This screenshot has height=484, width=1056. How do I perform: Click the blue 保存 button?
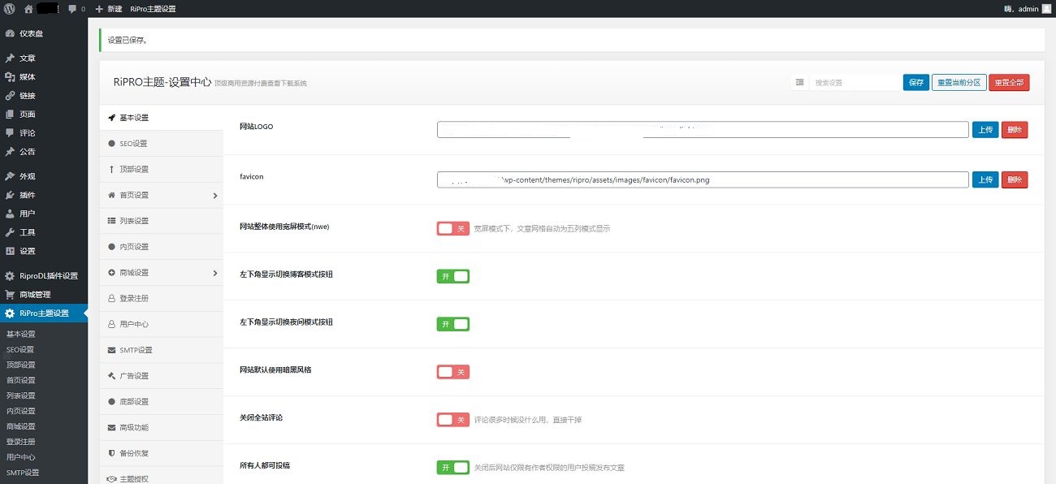coord(916,82)
